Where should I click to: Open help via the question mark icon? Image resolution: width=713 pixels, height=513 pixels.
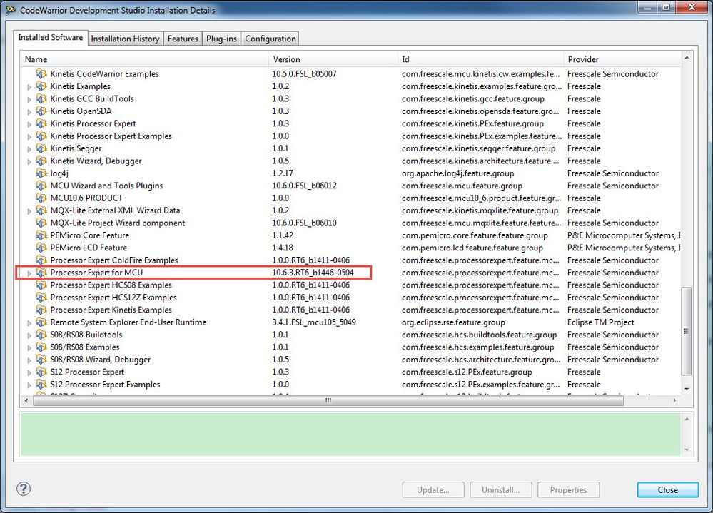pyautogui.click(x=24, y=489)
